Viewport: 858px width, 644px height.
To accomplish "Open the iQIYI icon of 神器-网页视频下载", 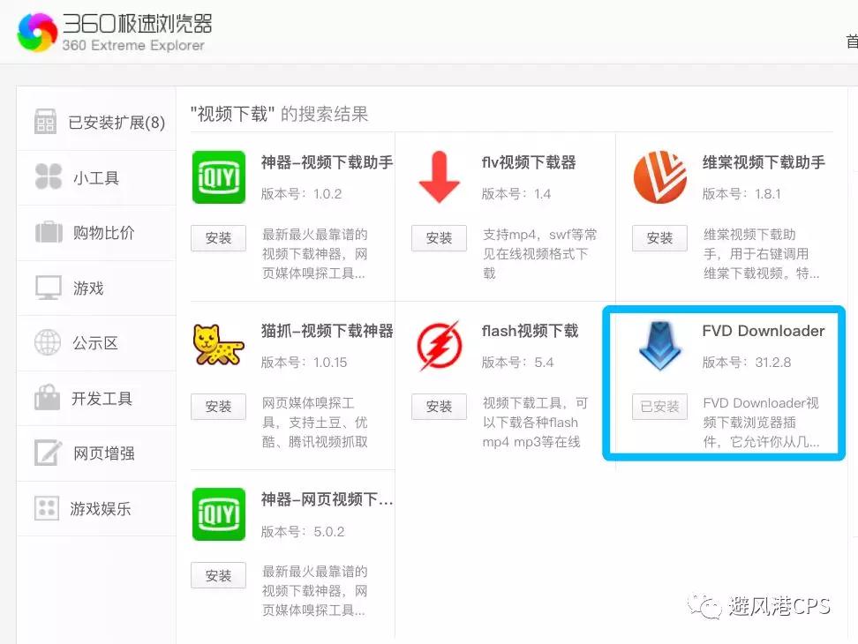I will click(219, 514).
